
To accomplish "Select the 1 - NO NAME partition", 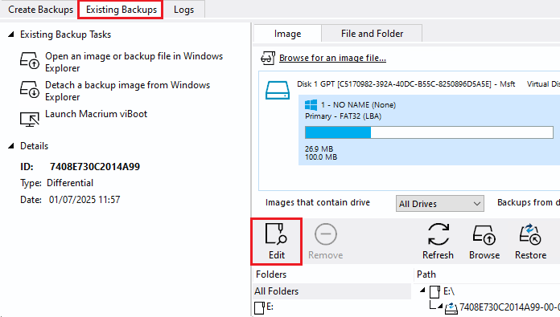I will tap(430, 130).
